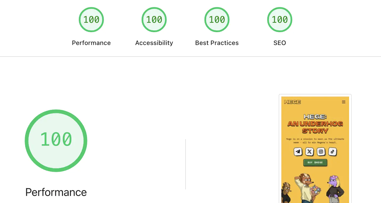This screenshot has height=203, width=381.
Task: Click the TikTok icon in the preview
Action: (x=332, y=151)
